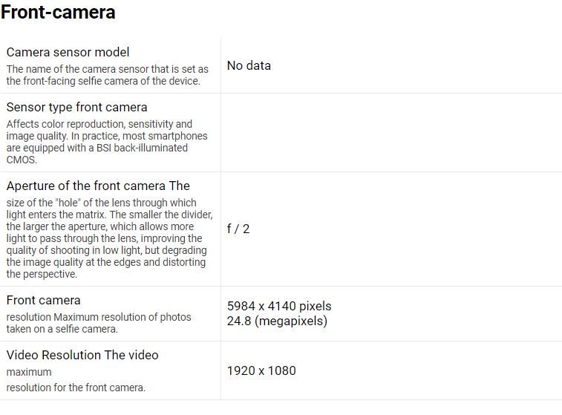Click the 'No data' sensor model value
Image resolution: width=562 pixels, height=415 pixels.
point(249,65)
